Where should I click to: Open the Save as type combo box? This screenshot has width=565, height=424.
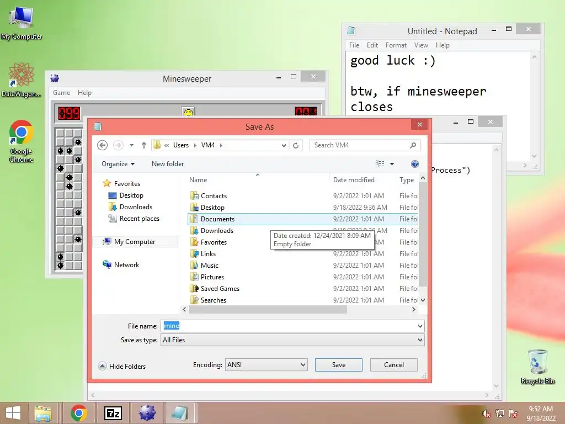pos(292,340)
